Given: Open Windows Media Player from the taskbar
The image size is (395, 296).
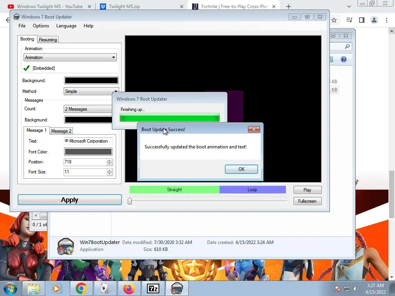Looking at the screenshot, I should 56,288.
